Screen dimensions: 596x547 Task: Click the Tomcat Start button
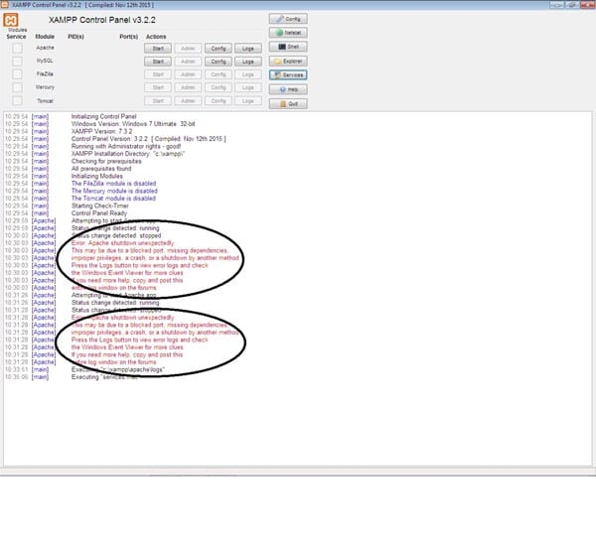pos(158,101)
